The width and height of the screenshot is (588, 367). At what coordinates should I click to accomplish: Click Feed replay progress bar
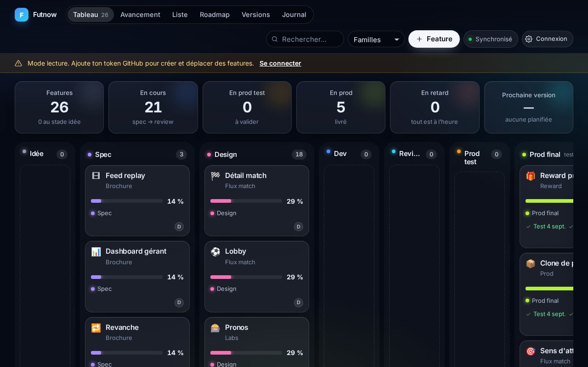pos(127,201)
